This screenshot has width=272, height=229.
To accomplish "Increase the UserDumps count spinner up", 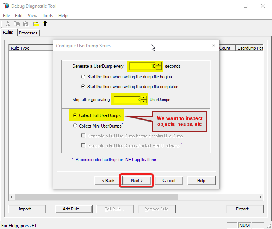I will click(x=144, y=98).
